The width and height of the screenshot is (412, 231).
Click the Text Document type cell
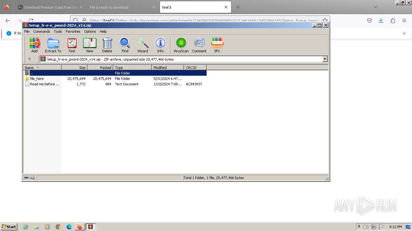pos(127,84)
